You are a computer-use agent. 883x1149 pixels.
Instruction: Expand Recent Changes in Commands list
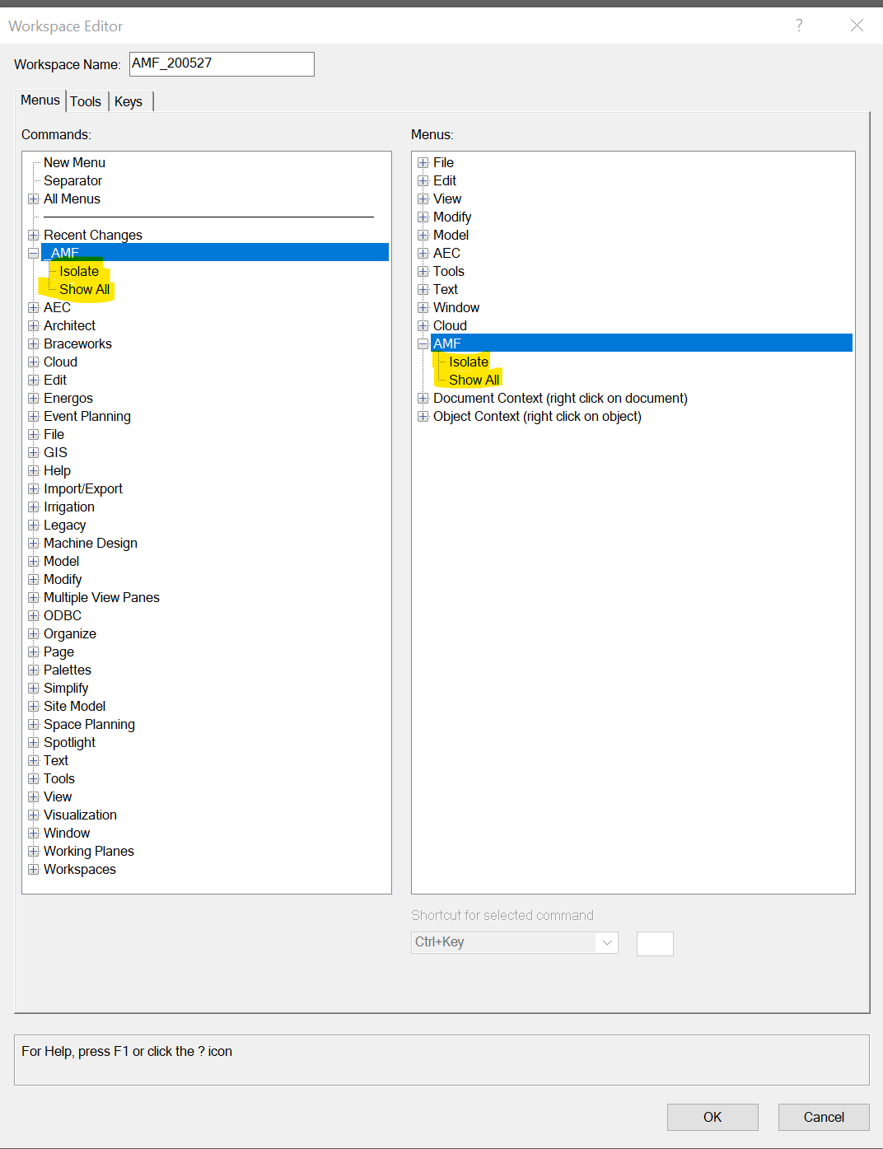[34, 236]
